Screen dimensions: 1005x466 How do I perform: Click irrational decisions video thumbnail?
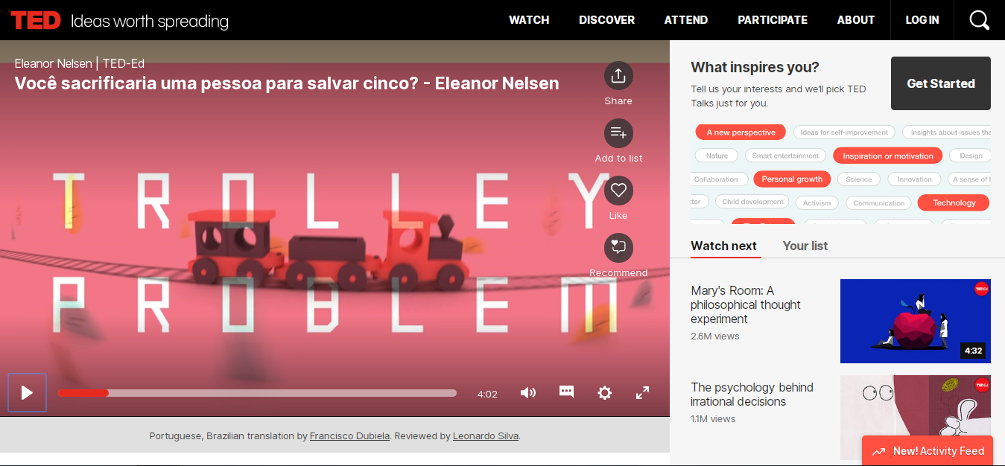coord(916,417)
